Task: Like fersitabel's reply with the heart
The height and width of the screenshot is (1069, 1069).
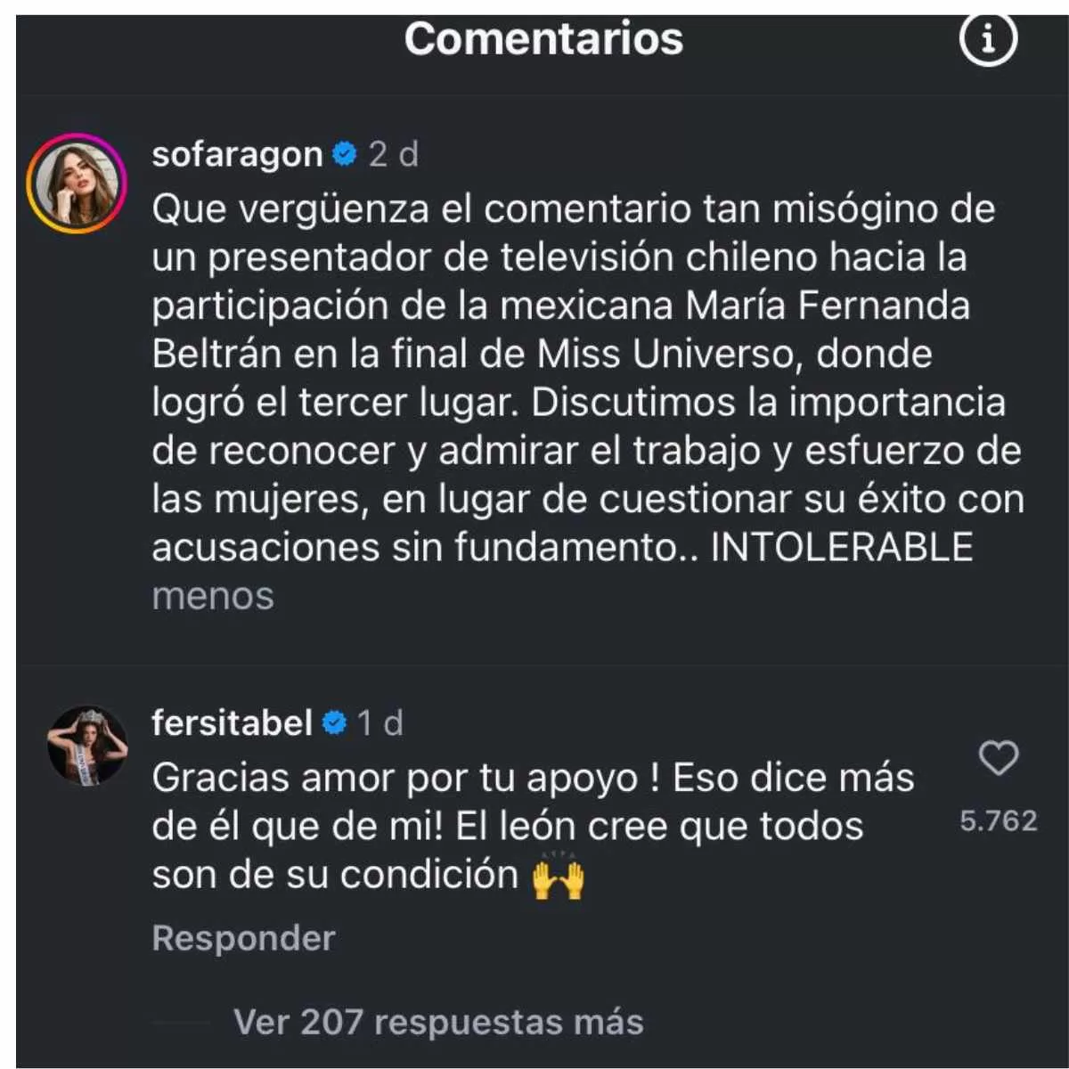Action: coord(998,759)
